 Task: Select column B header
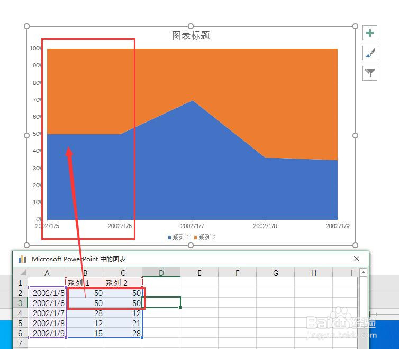click(x=85, y=273)
